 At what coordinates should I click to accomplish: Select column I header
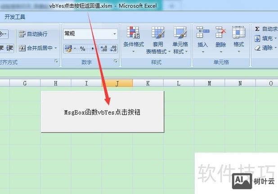click(x=86, y=83)
